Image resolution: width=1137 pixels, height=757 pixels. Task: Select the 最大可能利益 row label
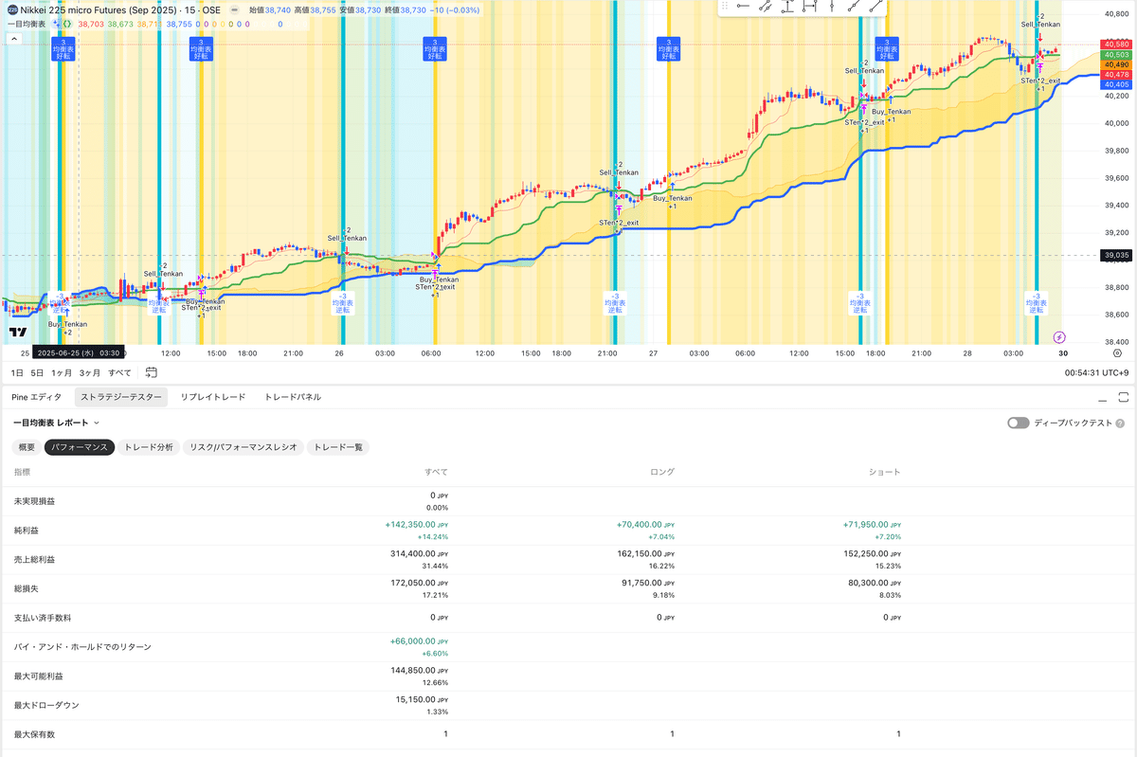pos(39,676)
